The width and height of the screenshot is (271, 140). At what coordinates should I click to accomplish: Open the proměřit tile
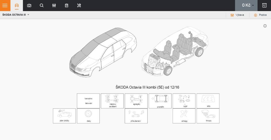pos(160,101)
